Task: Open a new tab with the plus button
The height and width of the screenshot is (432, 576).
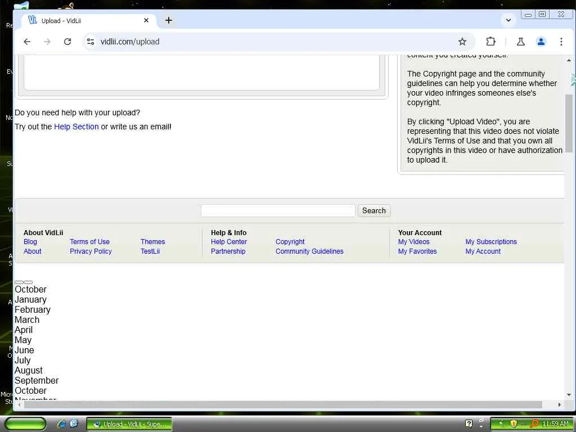Action: click(x=169, y=20)
